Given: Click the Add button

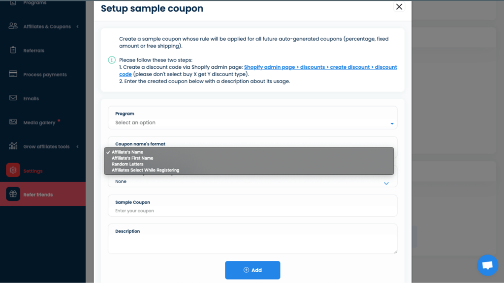Looking at the screenshot, I should (x=252, y=270).
